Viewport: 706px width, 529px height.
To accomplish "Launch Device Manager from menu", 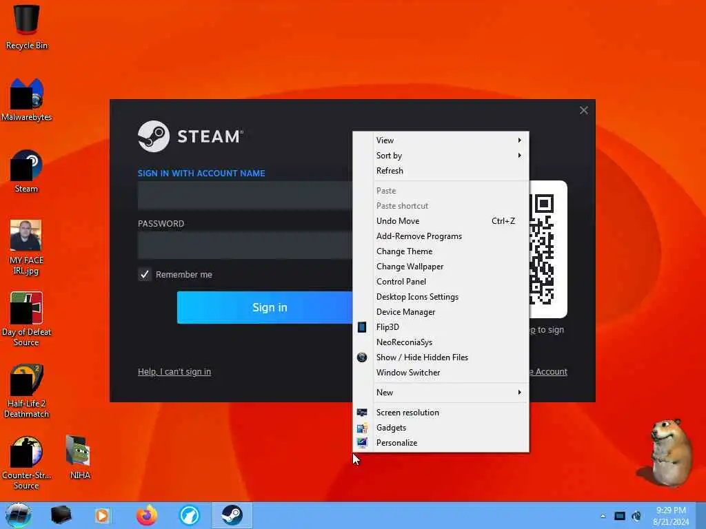I will click(441, 312).
